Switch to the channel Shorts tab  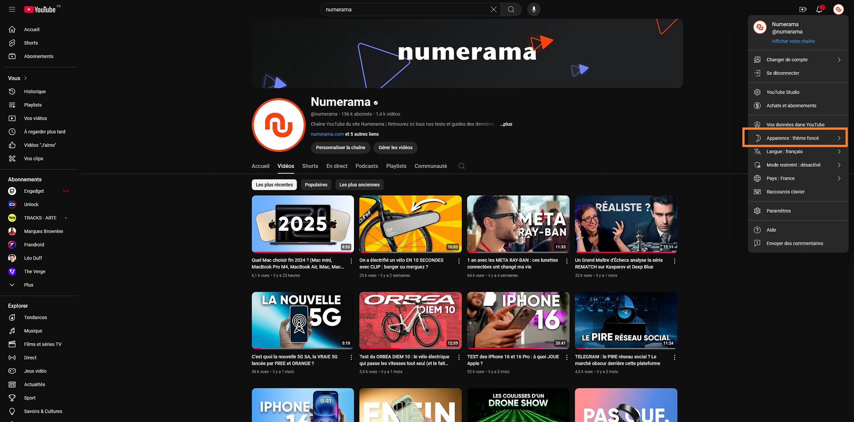(x=310, y=166)
